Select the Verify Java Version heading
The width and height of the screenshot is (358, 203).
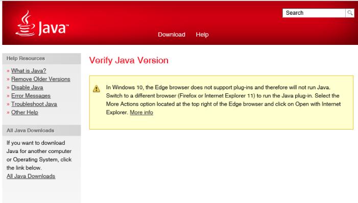tap(129, 61)
